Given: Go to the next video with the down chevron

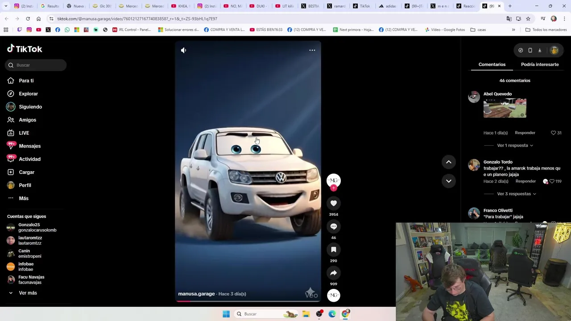Looking at the screenshot, I should pos(449,181).
